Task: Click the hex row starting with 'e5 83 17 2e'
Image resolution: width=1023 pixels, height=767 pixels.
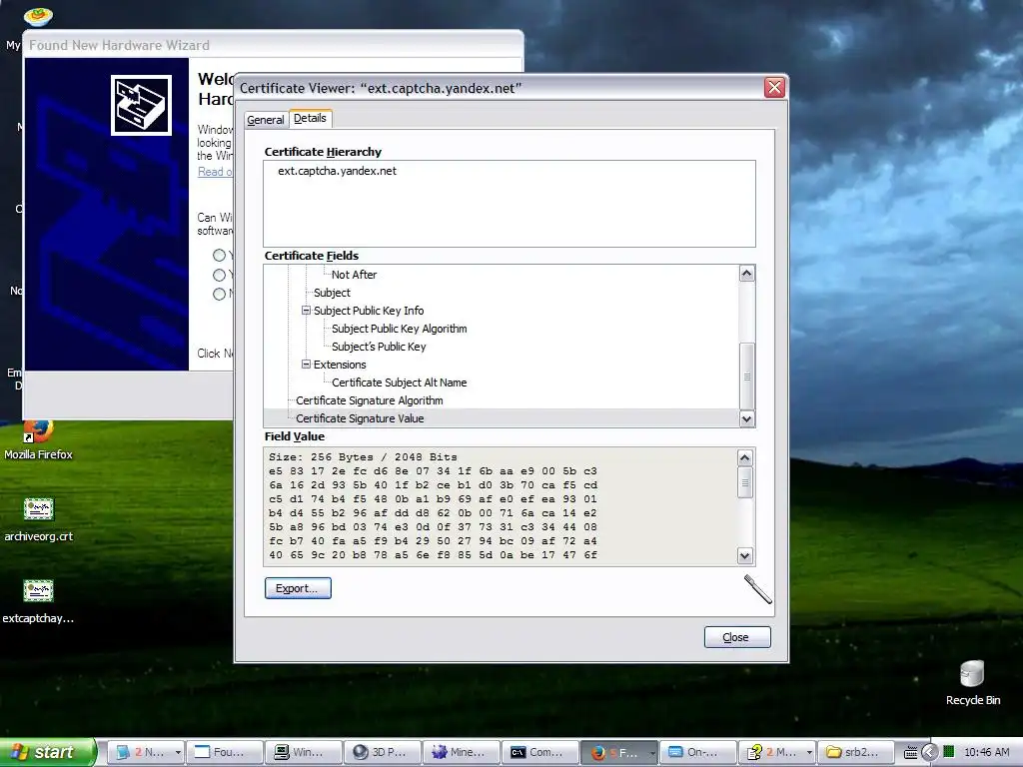Action: [433, 471]
